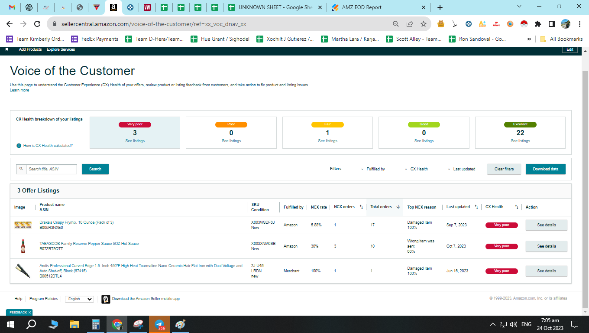Screen dimensions: 589x333
Task: Show hidden system tray icons
Action: [x=492, y=324]
